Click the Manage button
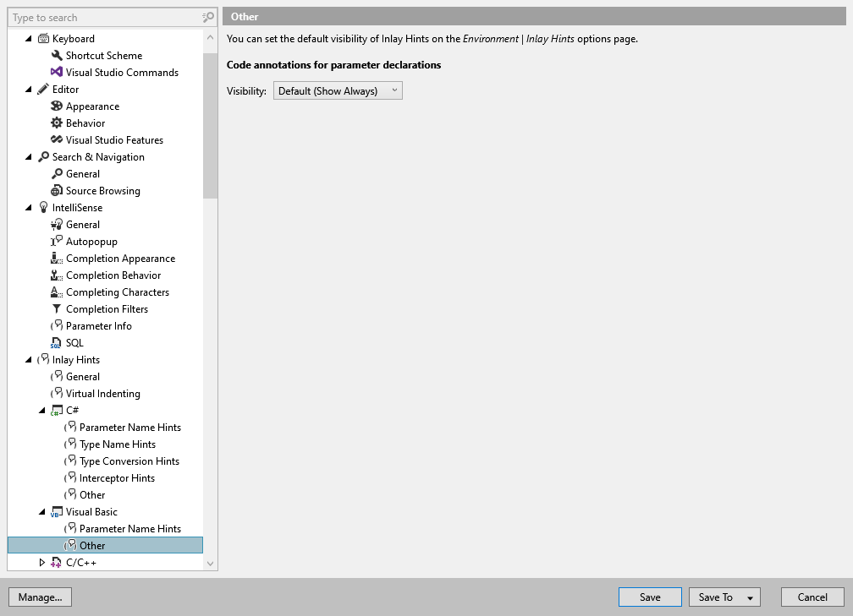The height and width of the screenshot is (616, 853). pyautogui.click(x=40, y=597)
